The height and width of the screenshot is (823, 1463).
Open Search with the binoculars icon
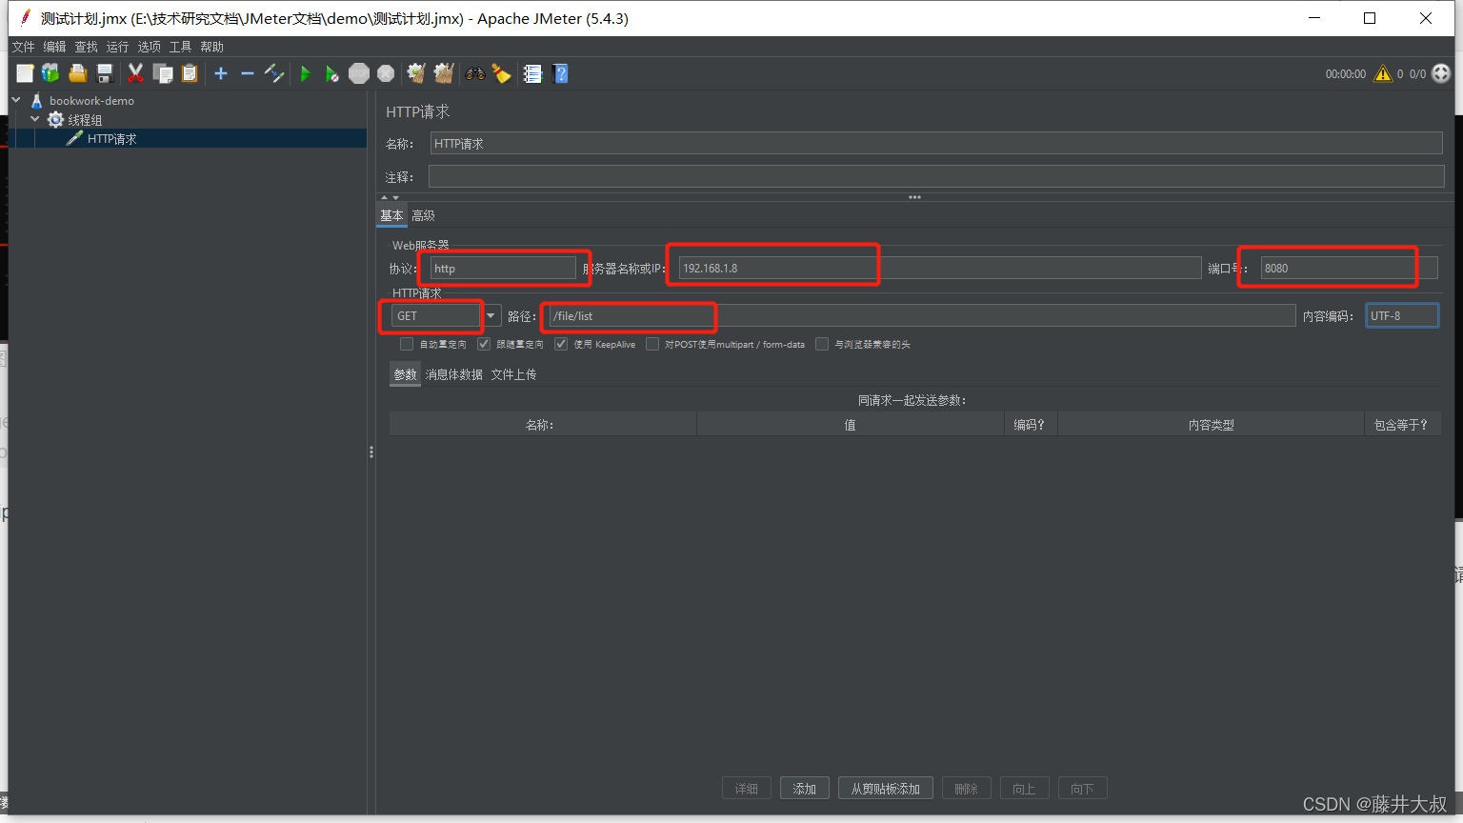tap(474, 73)
